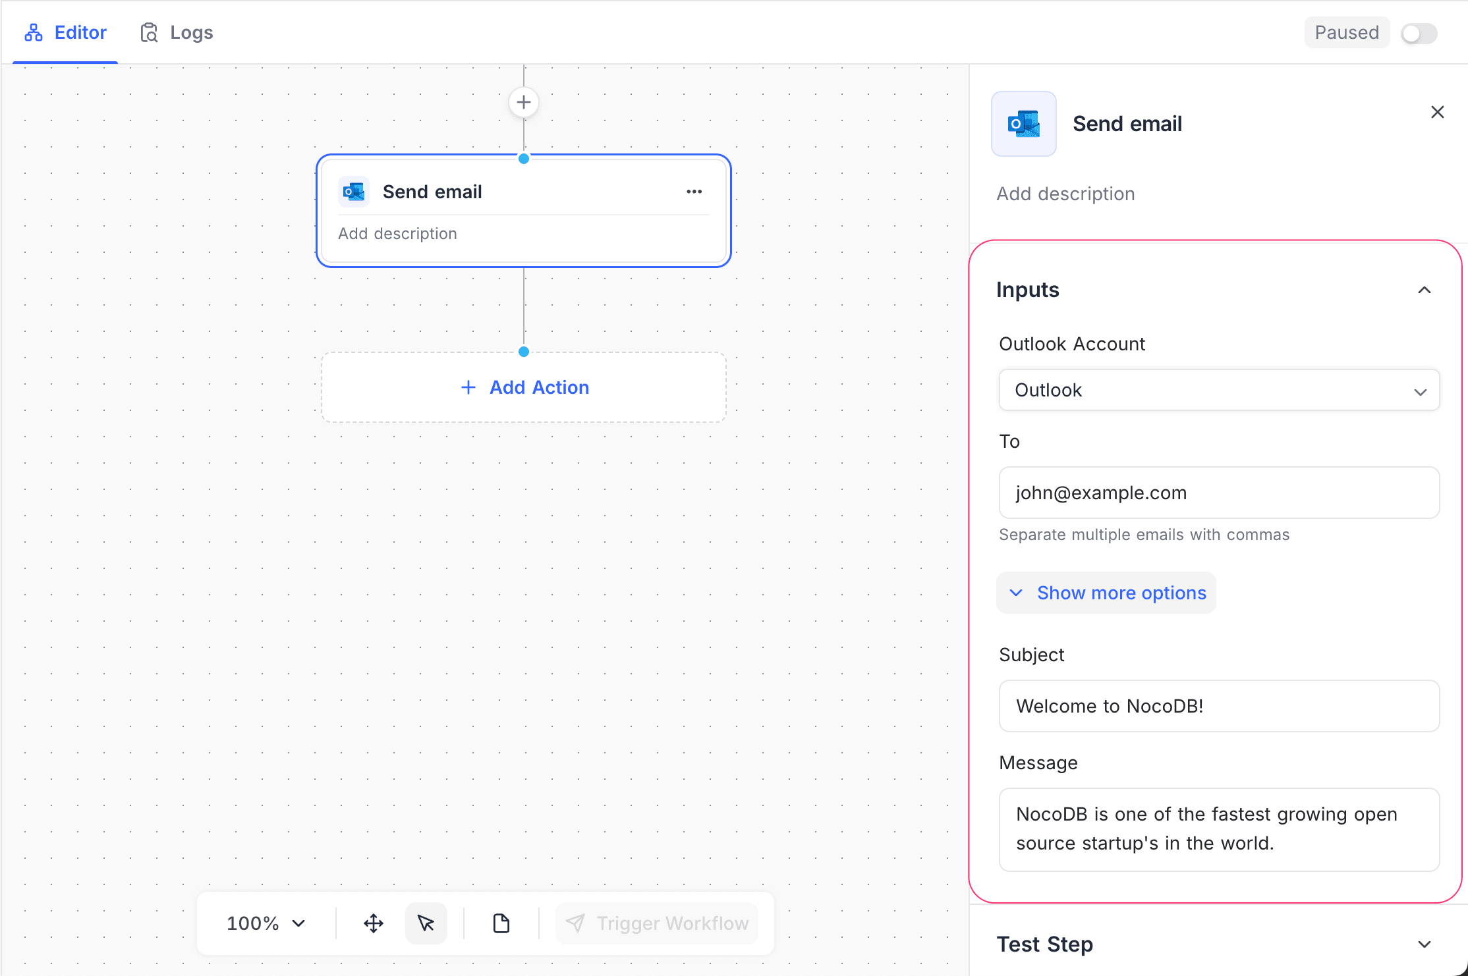1468x976 pixels.
Task: Click the top connector dot on Send email node
Action: pos(523,158)
